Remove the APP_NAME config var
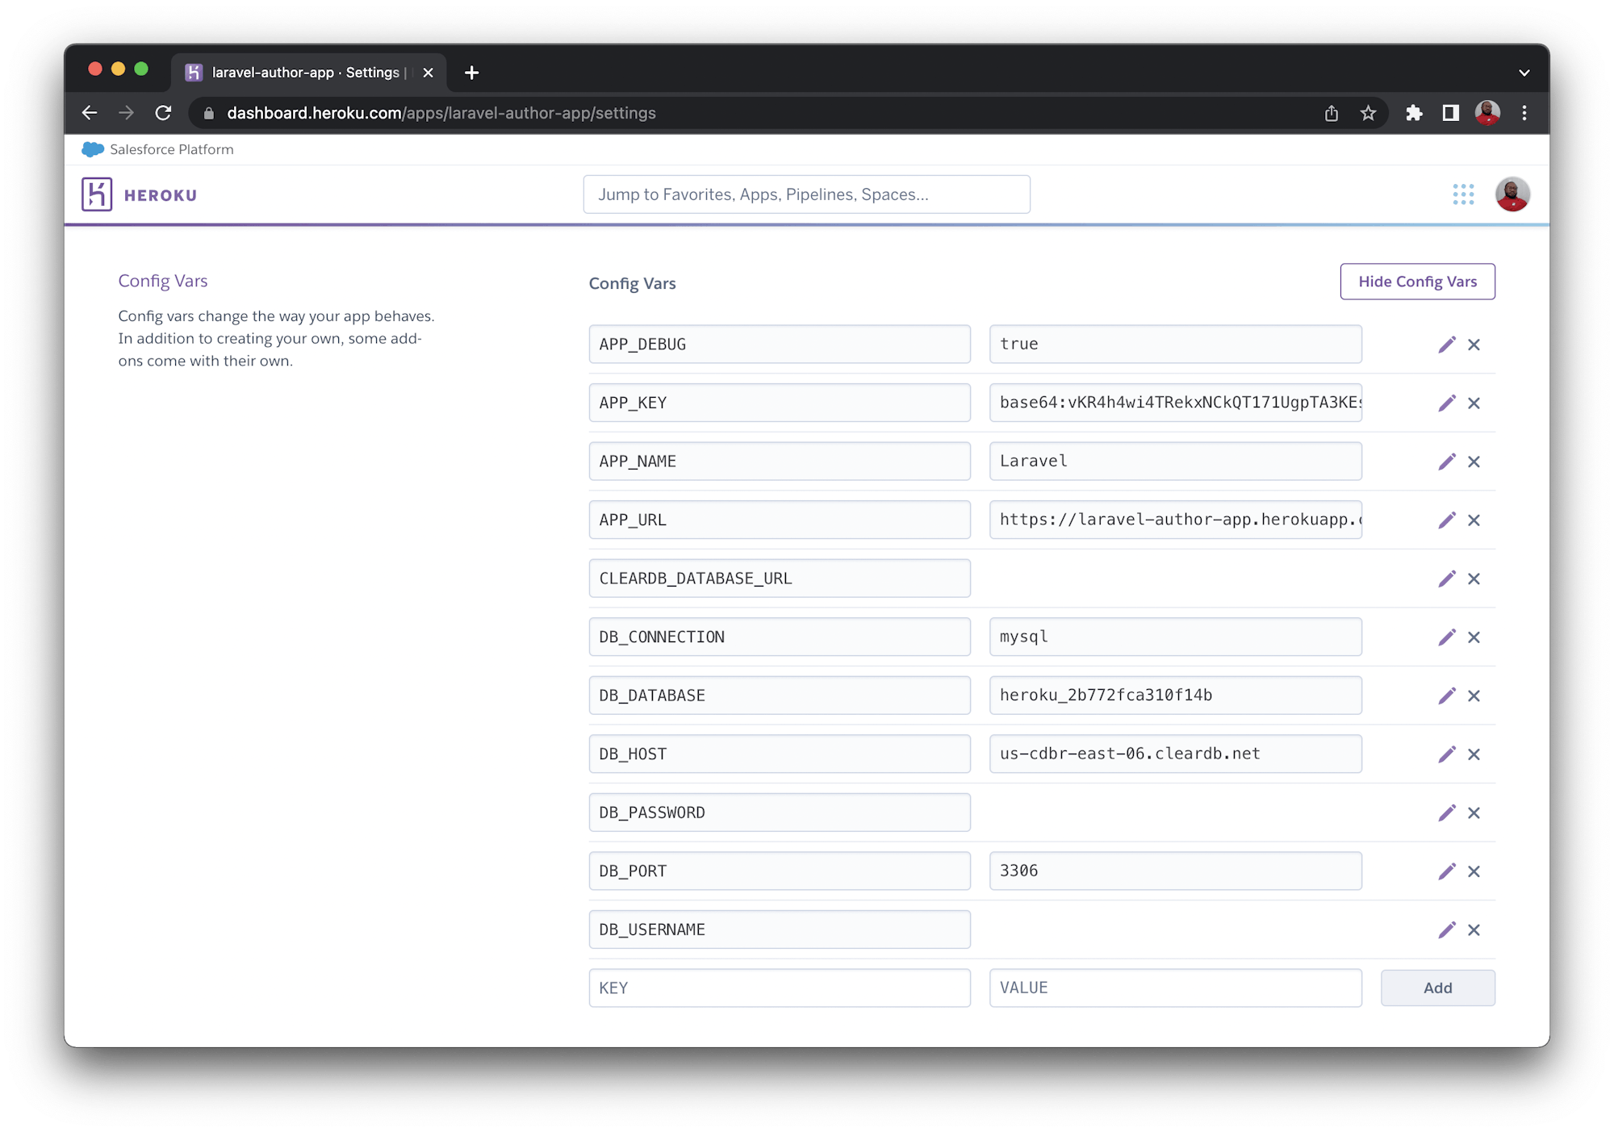Viewport: 1614px width, 1132px height. 1474,461
